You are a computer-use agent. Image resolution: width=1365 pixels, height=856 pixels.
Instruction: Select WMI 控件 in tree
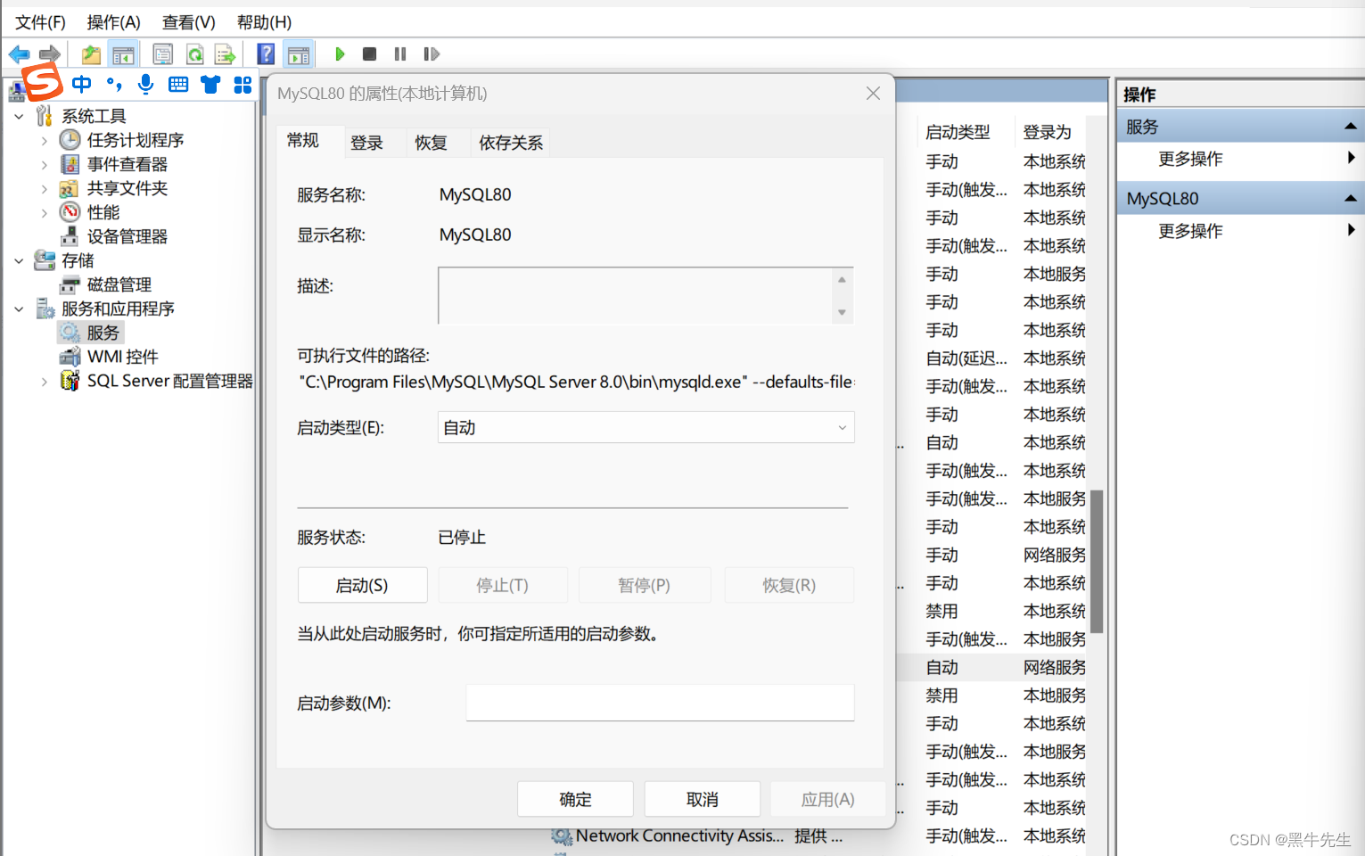pos(122,357)
